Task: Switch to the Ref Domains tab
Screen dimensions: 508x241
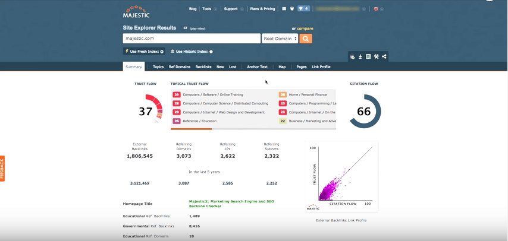Action: coord(180,67)
